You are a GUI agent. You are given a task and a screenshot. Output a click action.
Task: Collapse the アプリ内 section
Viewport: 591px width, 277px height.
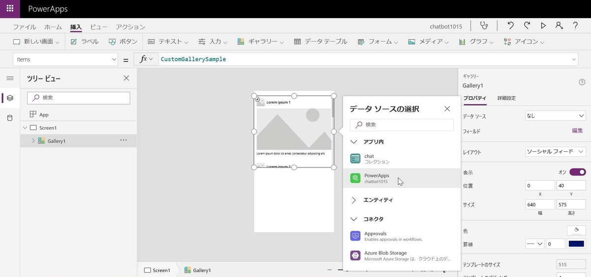[354, 141]
